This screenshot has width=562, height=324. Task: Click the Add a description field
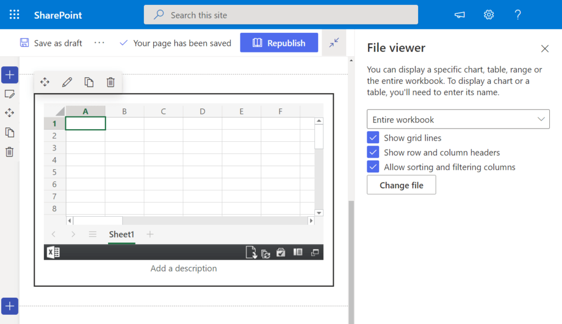click(x=183, y=268)
